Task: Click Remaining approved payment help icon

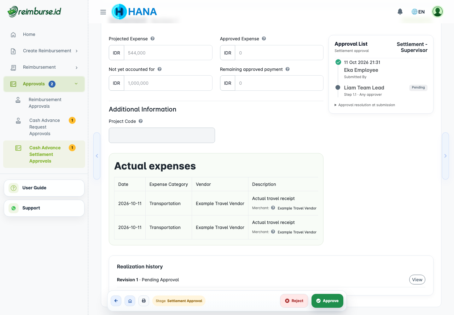Action: coord(288,69)
